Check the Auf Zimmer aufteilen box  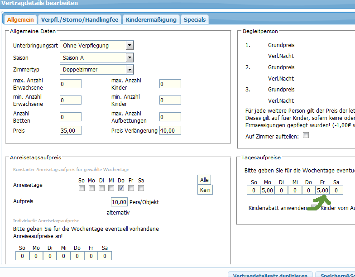pos(306,135)
